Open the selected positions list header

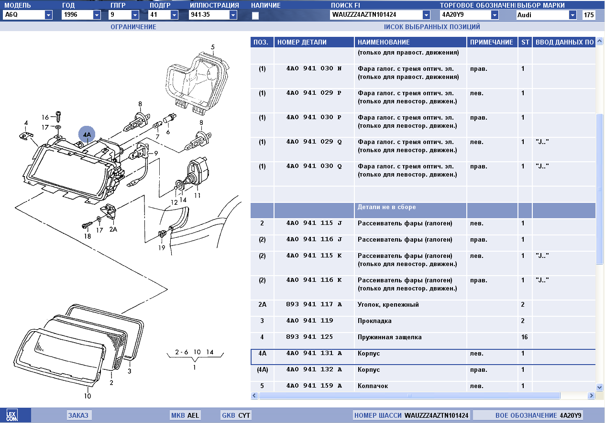[432, 27]
